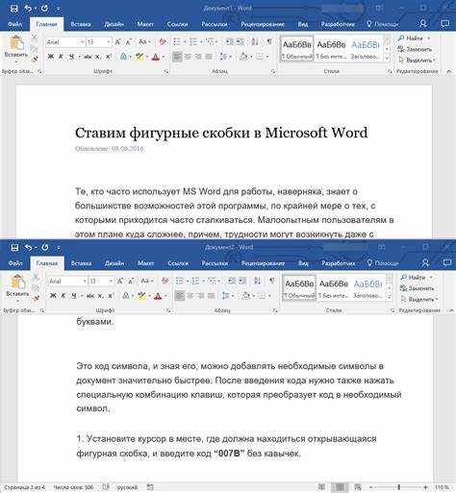Click the Save icon in top window
Image resolution: width=456 pixels, height=493 pixels.
click(13, 9)
